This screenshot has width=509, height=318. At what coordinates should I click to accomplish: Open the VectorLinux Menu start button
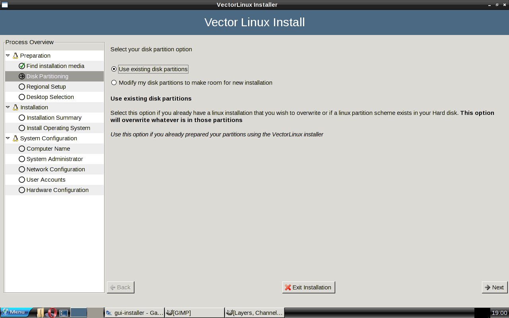[x=16, y=312]
